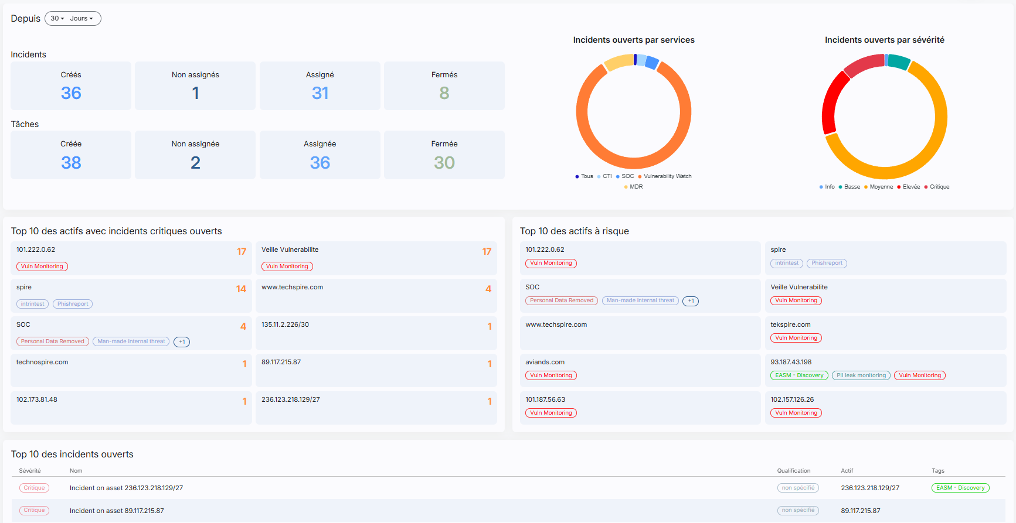Toggle the Vulnerability Watch legend entry
Screen dimensions: 1016x523
click(x=667, y=176)
